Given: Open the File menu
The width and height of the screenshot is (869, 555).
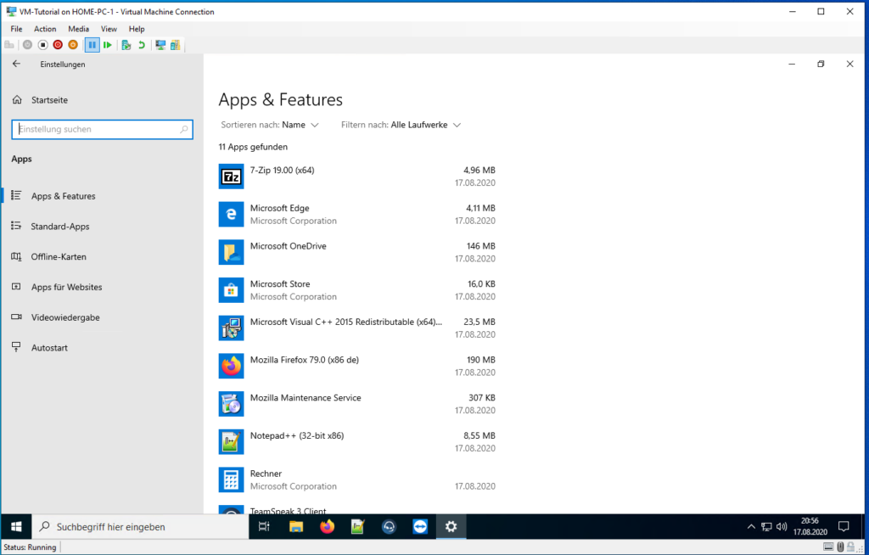Looking at the screenshot, I should (x=17, y=29).
